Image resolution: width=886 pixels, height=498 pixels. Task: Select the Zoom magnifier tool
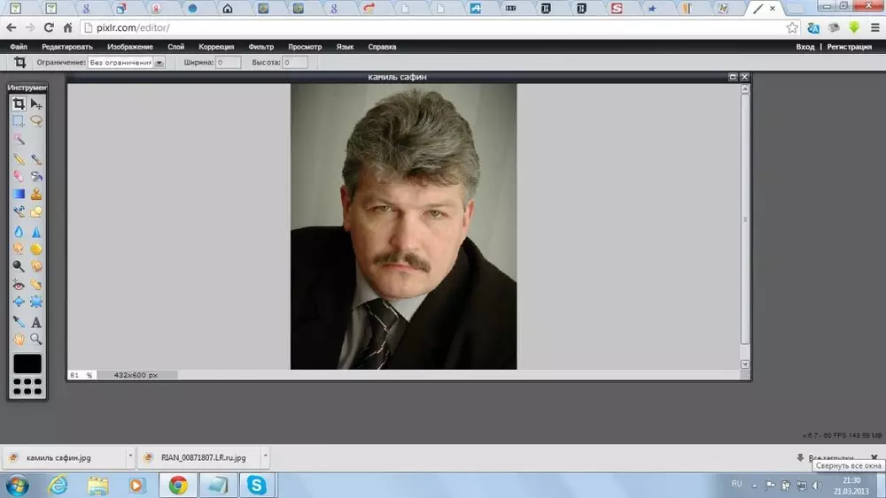[36, 339]
